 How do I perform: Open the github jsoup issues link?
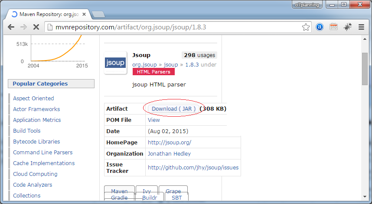(193, 167)
